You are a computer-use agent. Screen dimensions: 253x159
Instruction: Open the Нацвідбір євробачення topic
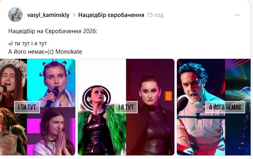(x=111, y=15)
